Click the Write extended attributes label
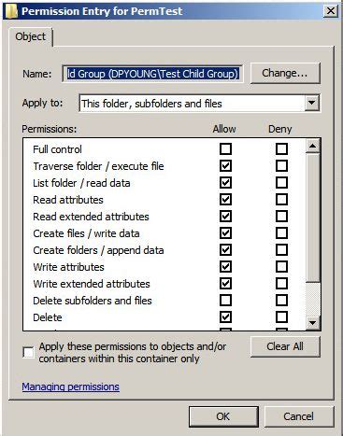The width and height of the screenshot is (343, 436). pos(92,284)
